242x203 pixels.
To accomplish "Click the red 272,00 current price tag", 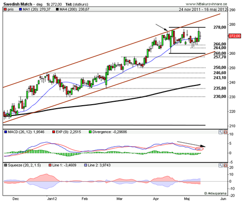I will 235,36.
